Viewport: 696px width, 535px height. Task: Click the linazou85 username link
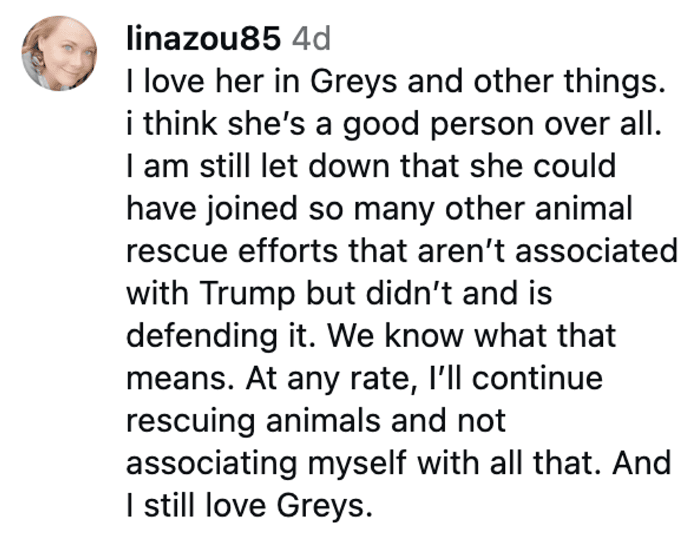[202, 40]
